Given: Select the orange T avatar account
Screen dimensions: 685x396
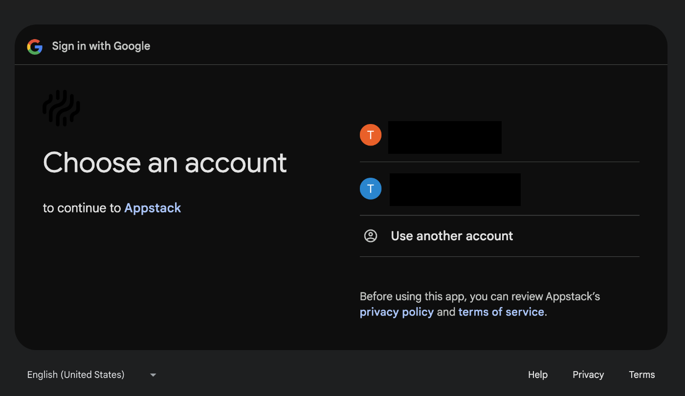Looking at the screenshot, I should 499,136.
